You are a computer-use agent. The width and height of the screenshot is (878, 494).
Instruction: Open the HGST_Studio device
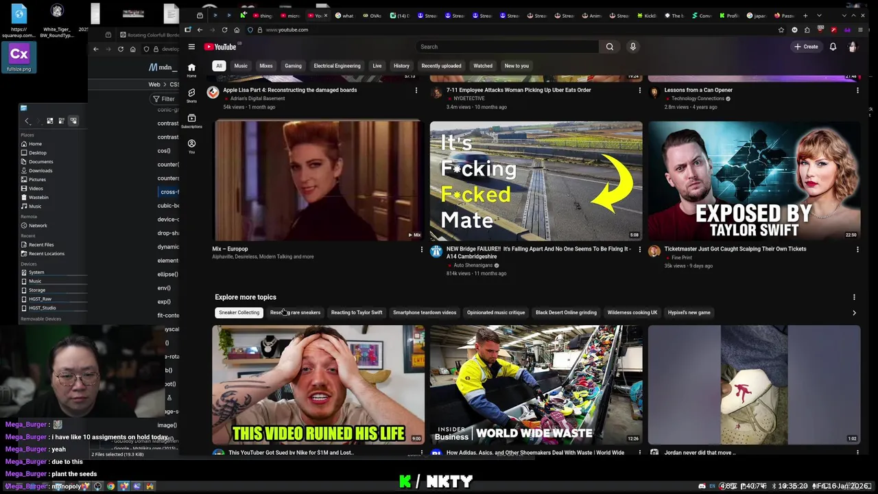pyautogui.click(x=43, y=308)
